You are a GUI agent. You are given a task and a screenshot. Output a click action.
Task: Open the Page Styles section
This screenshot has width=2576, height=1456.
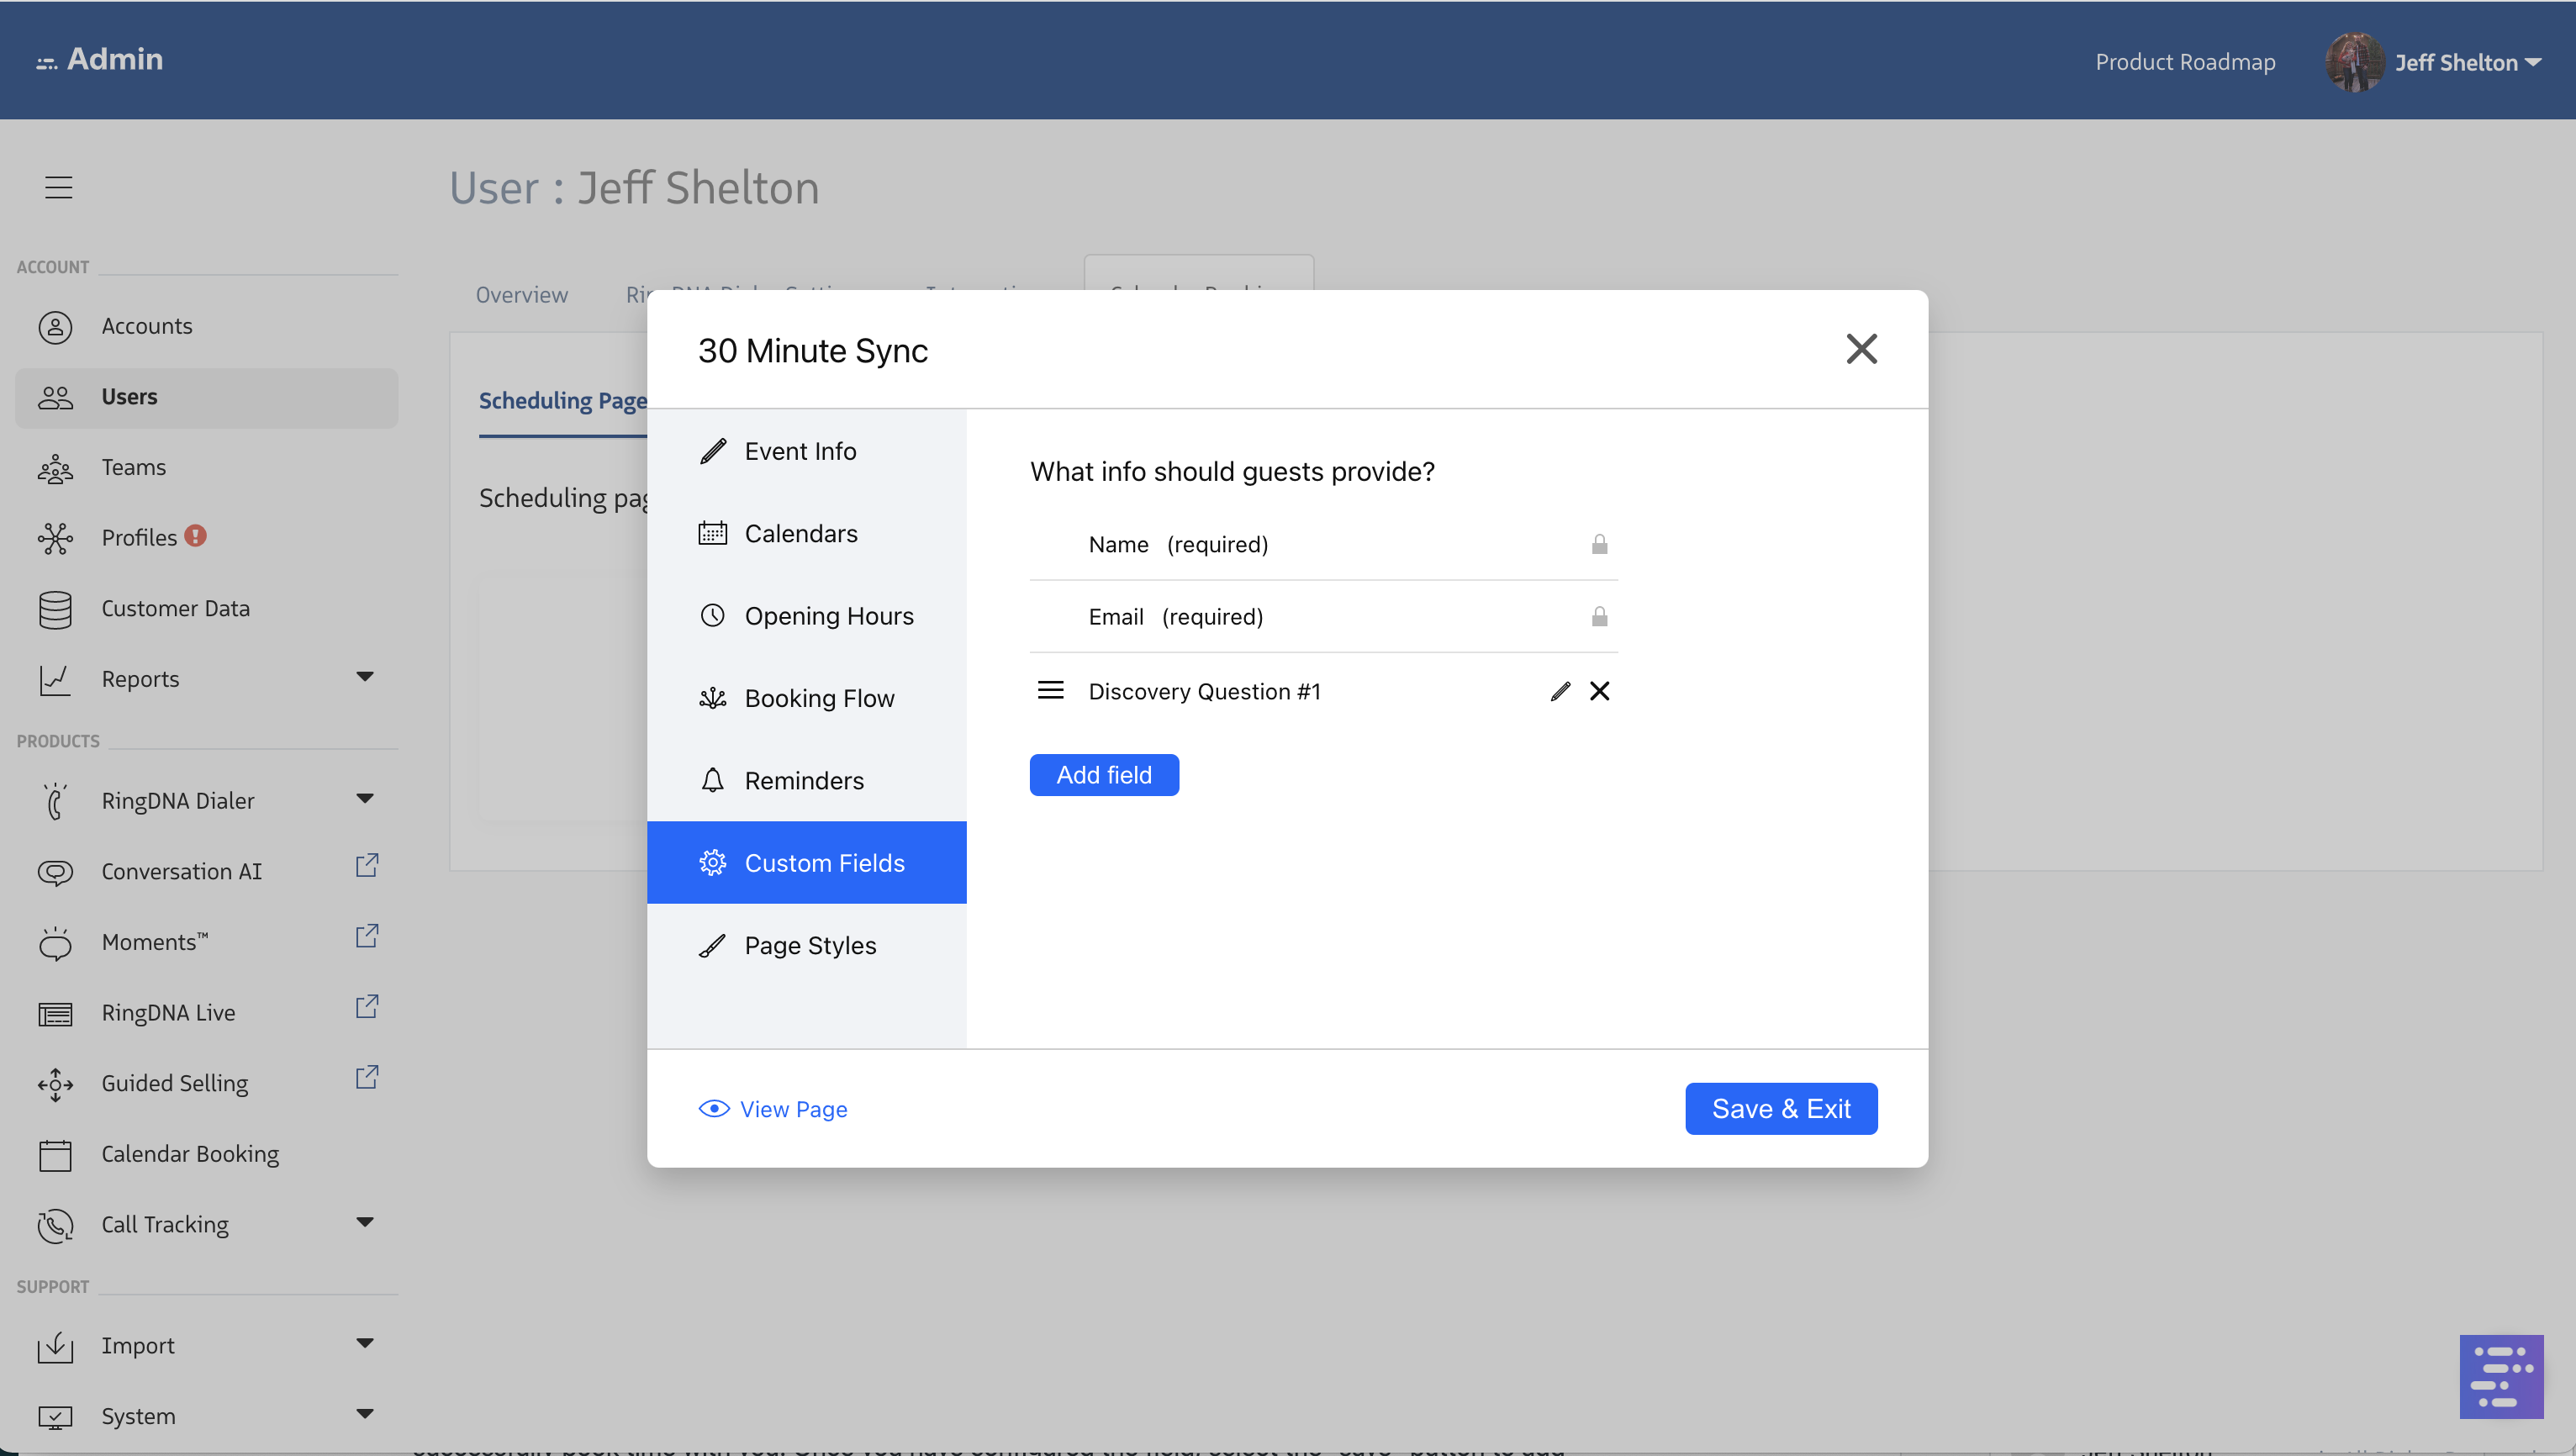tap(809, 945)
